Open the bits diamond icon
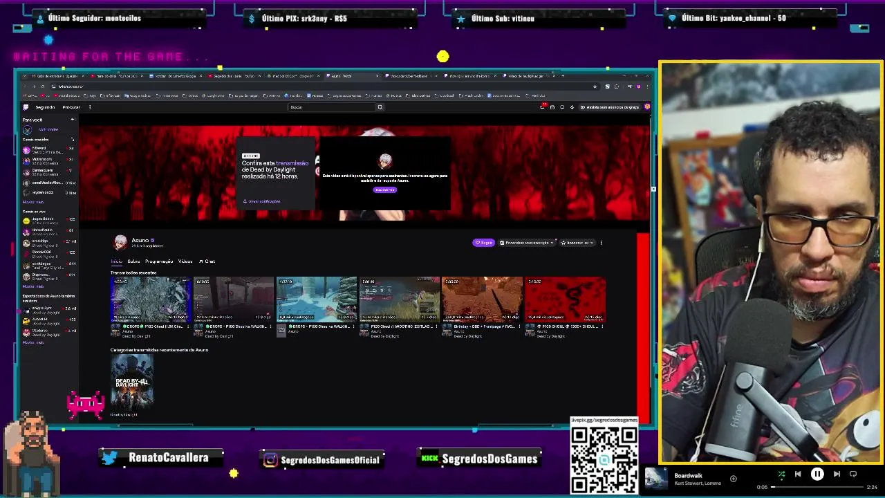This screenshot has height=498, width=885. click(x=572, y=107)
